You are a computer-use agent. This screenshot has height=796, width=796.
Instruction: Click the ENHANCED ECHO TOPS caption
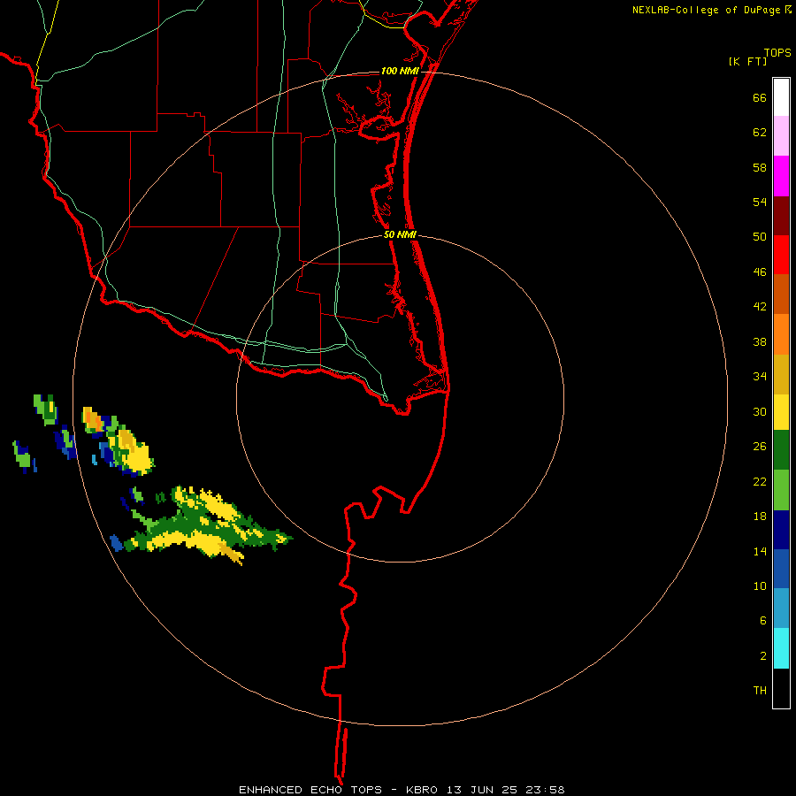click(310, 790)
